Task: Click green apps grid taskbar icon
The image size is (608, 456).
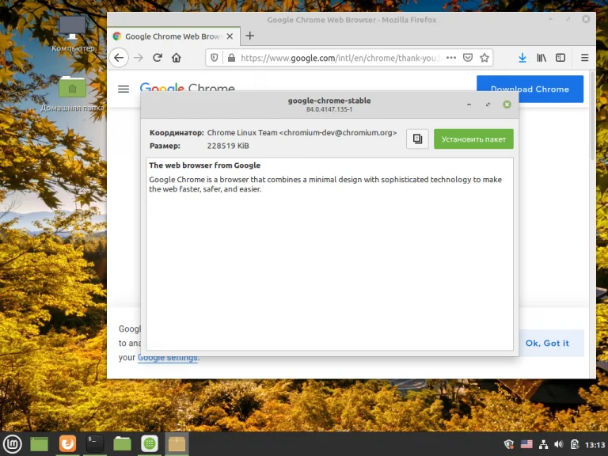Action: [x=150, y=443]
